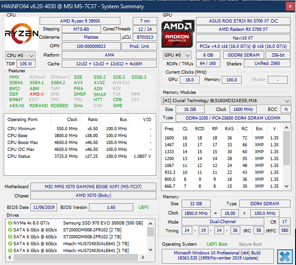Click the right arrow of the Drives horizontal scrollbar
This screenshot has height=265, width=296.
click(143, 257)
